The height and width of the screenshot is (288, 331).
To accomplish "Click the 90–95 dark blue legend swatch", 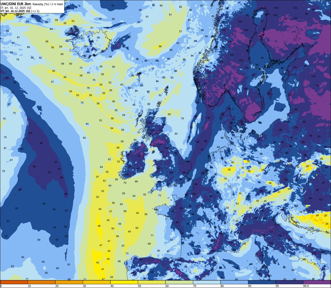I will coord(262,282).
